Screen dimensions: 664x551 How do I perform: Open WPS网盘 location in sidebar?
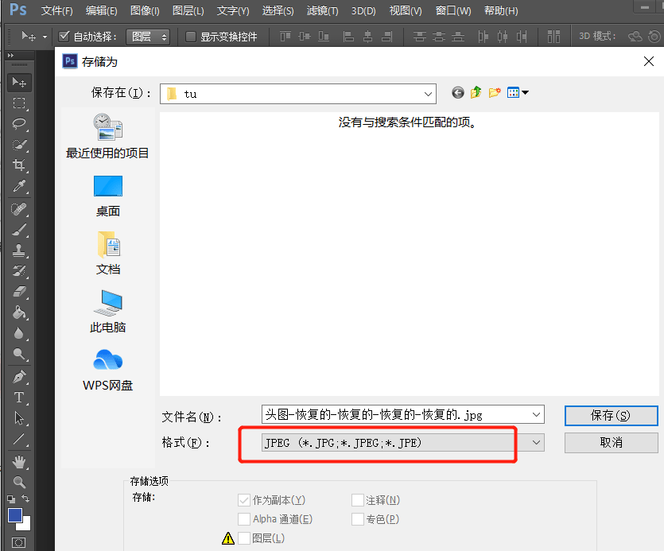point(107,371)
